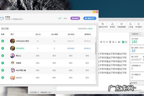Click the green rank 9 badge
The height and width of the screenshot is (96, 144).
[3, 78]
